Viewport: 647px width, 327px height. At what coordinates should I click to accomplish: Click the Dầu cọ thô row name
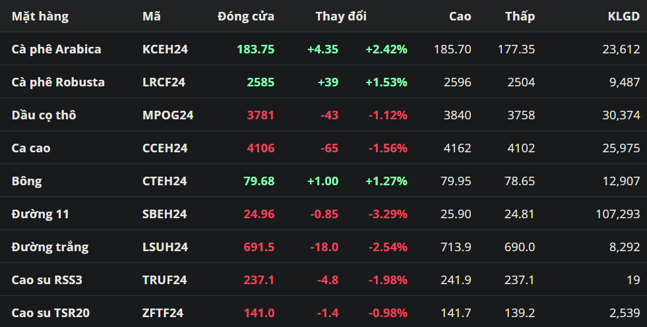(x=44, y=115)
